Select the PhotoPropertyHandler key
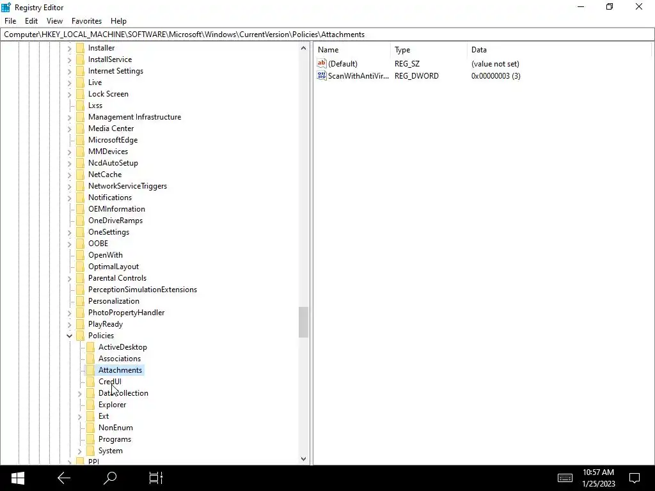The height and width of the screenshot is (491, 655). [126, 313]
